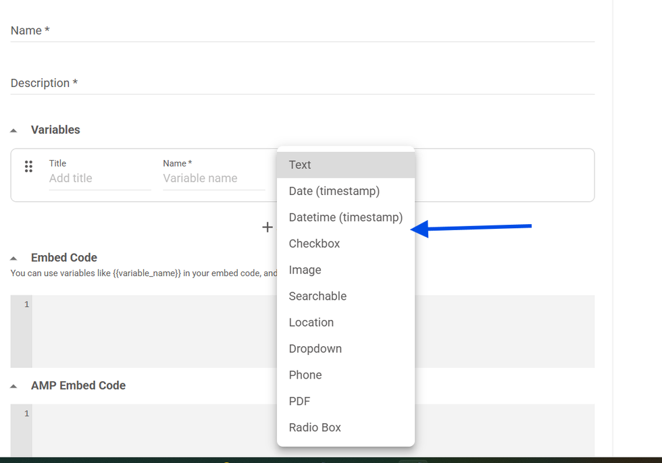Focus the variable Title field

click(99, 179)
